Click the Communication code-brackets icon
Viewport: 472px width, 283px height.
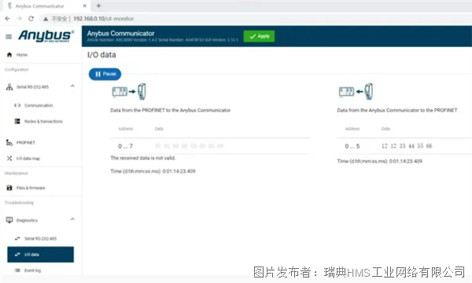[x=17, y=105]
